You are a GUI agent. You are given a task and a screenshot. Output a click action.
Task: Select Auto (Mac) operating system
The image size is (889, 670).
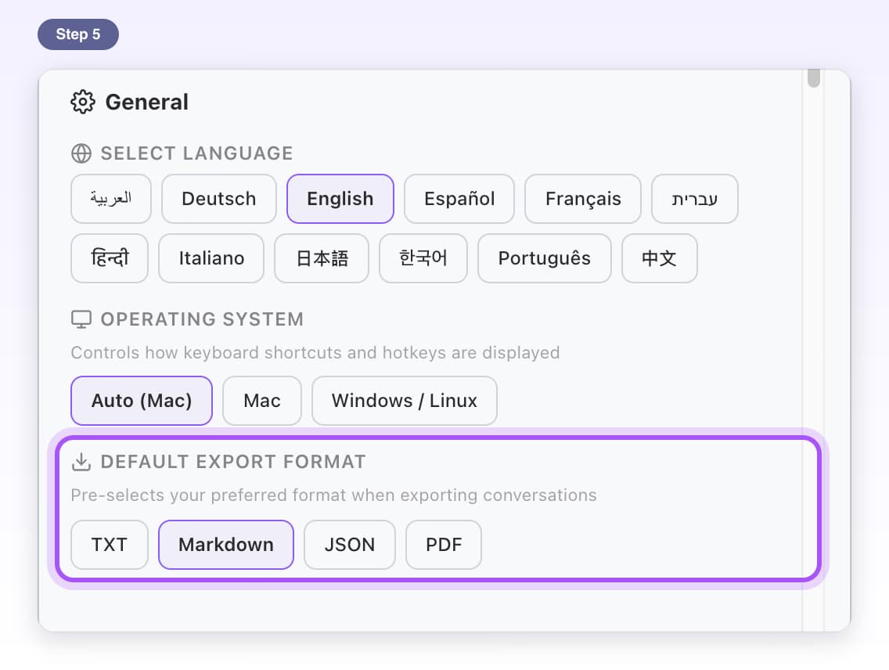(x=142, y=401)
